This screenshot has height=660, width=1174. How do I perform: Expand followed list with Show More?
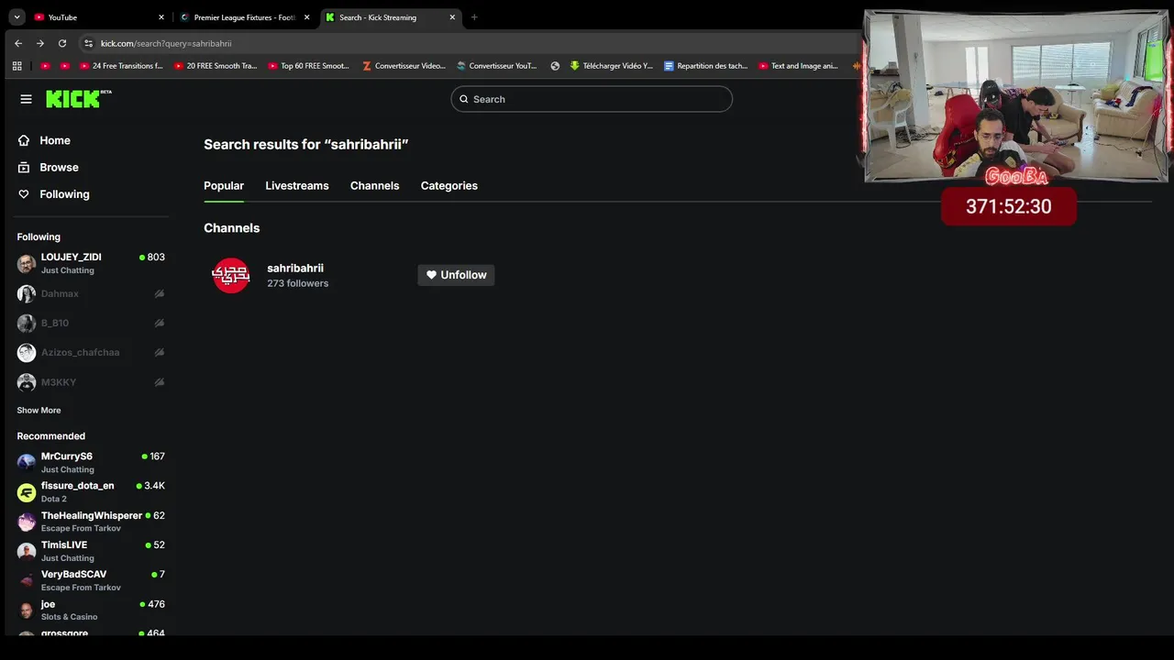tap(39, 410)
